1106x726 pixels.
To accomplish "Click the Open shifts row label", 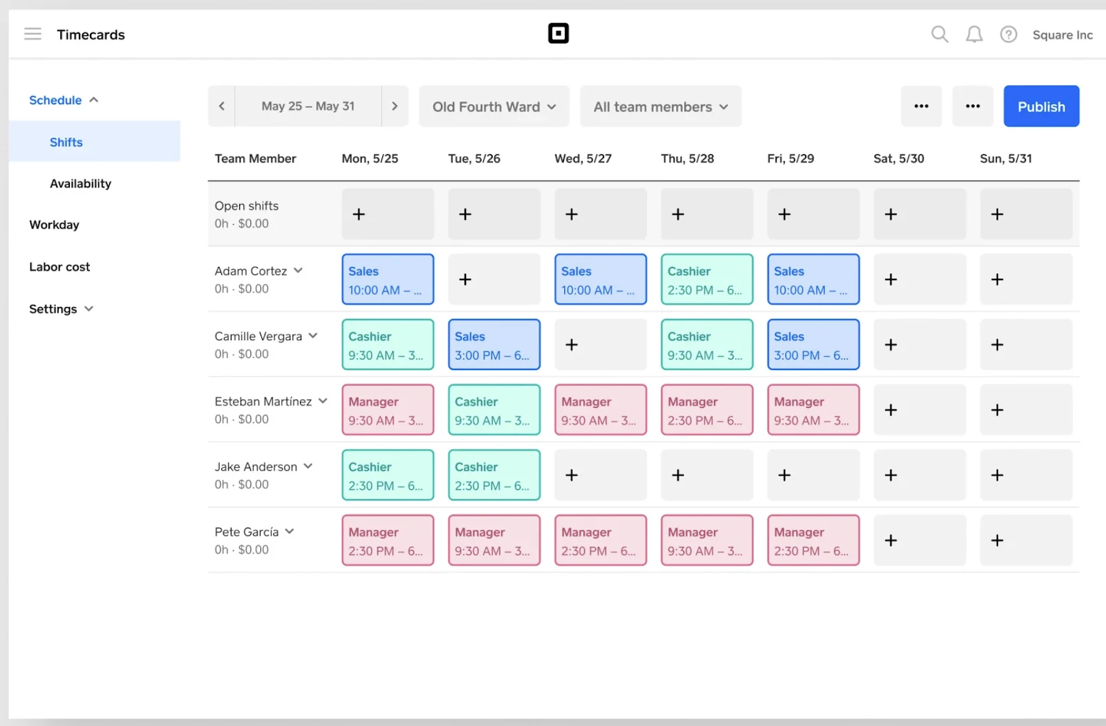I will 247,205.
